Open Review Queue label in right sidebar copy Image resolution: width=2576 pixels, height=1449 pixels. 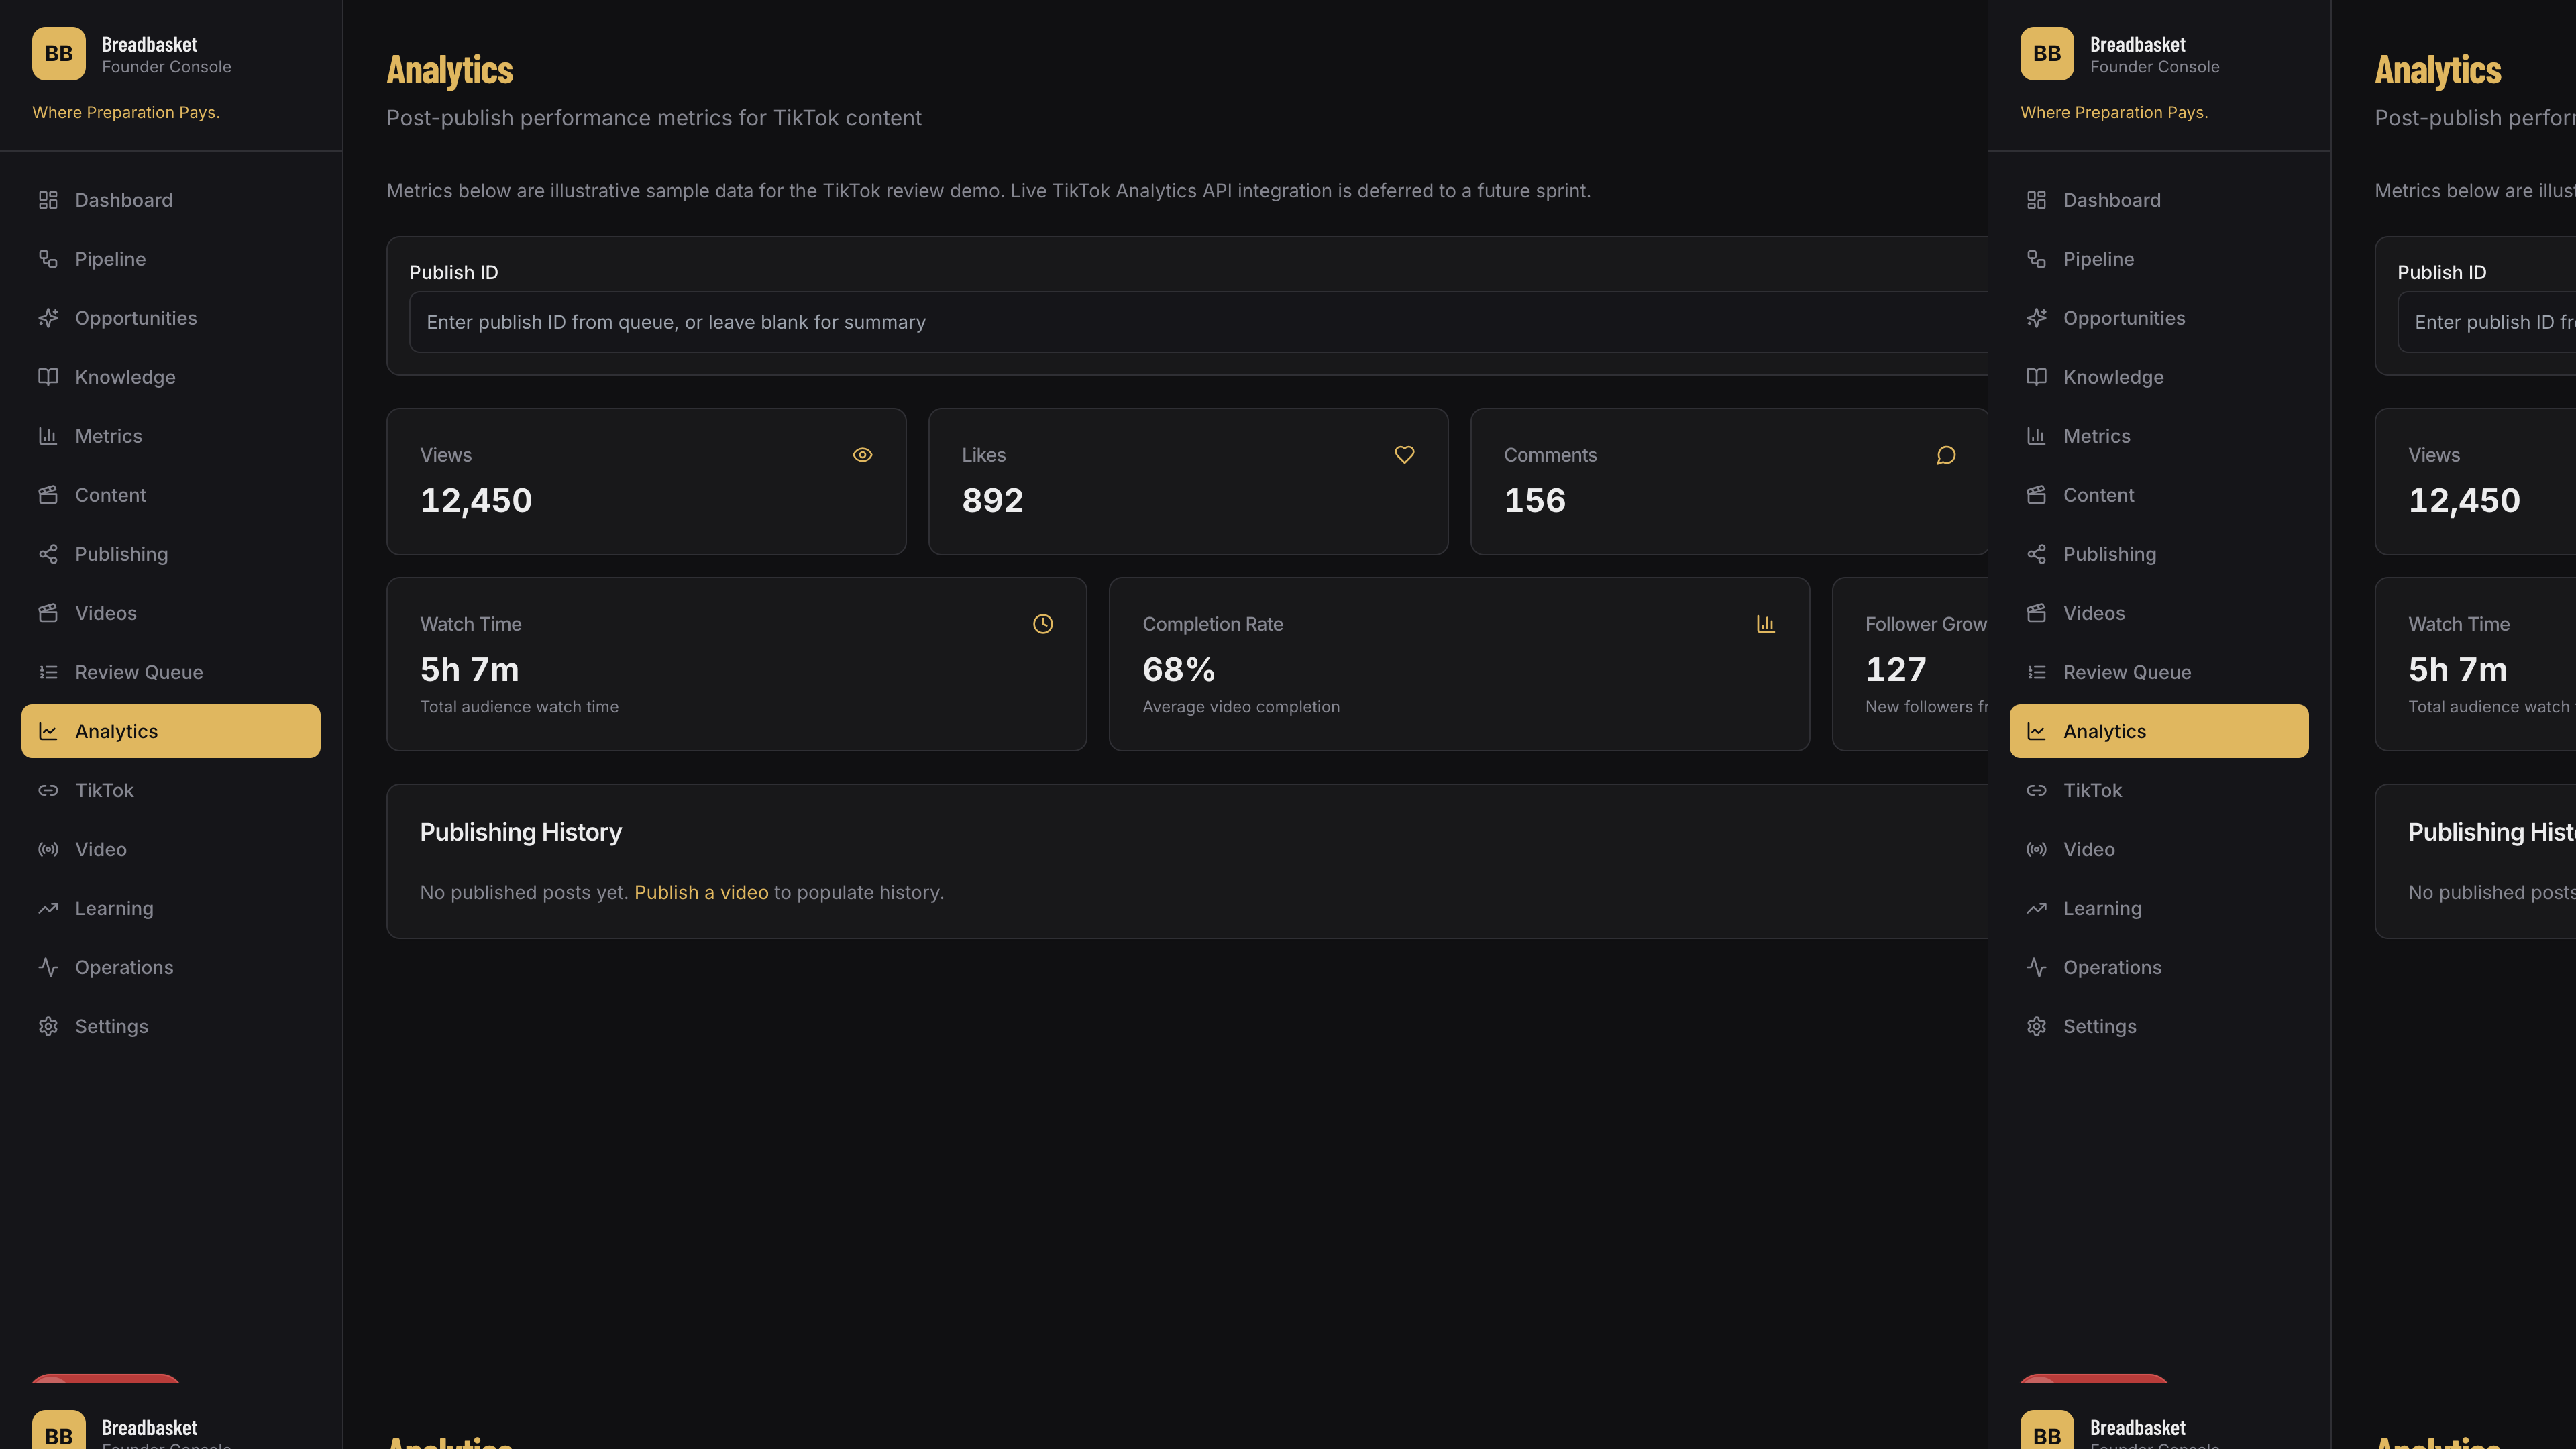(2127, 672)
